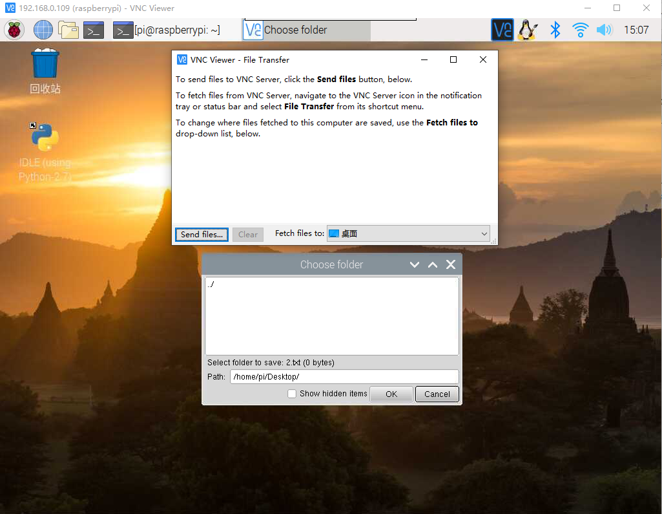Click the File Transfer window resize grip
The height and width of the screenshot is (514, 662).
(493, 241)
